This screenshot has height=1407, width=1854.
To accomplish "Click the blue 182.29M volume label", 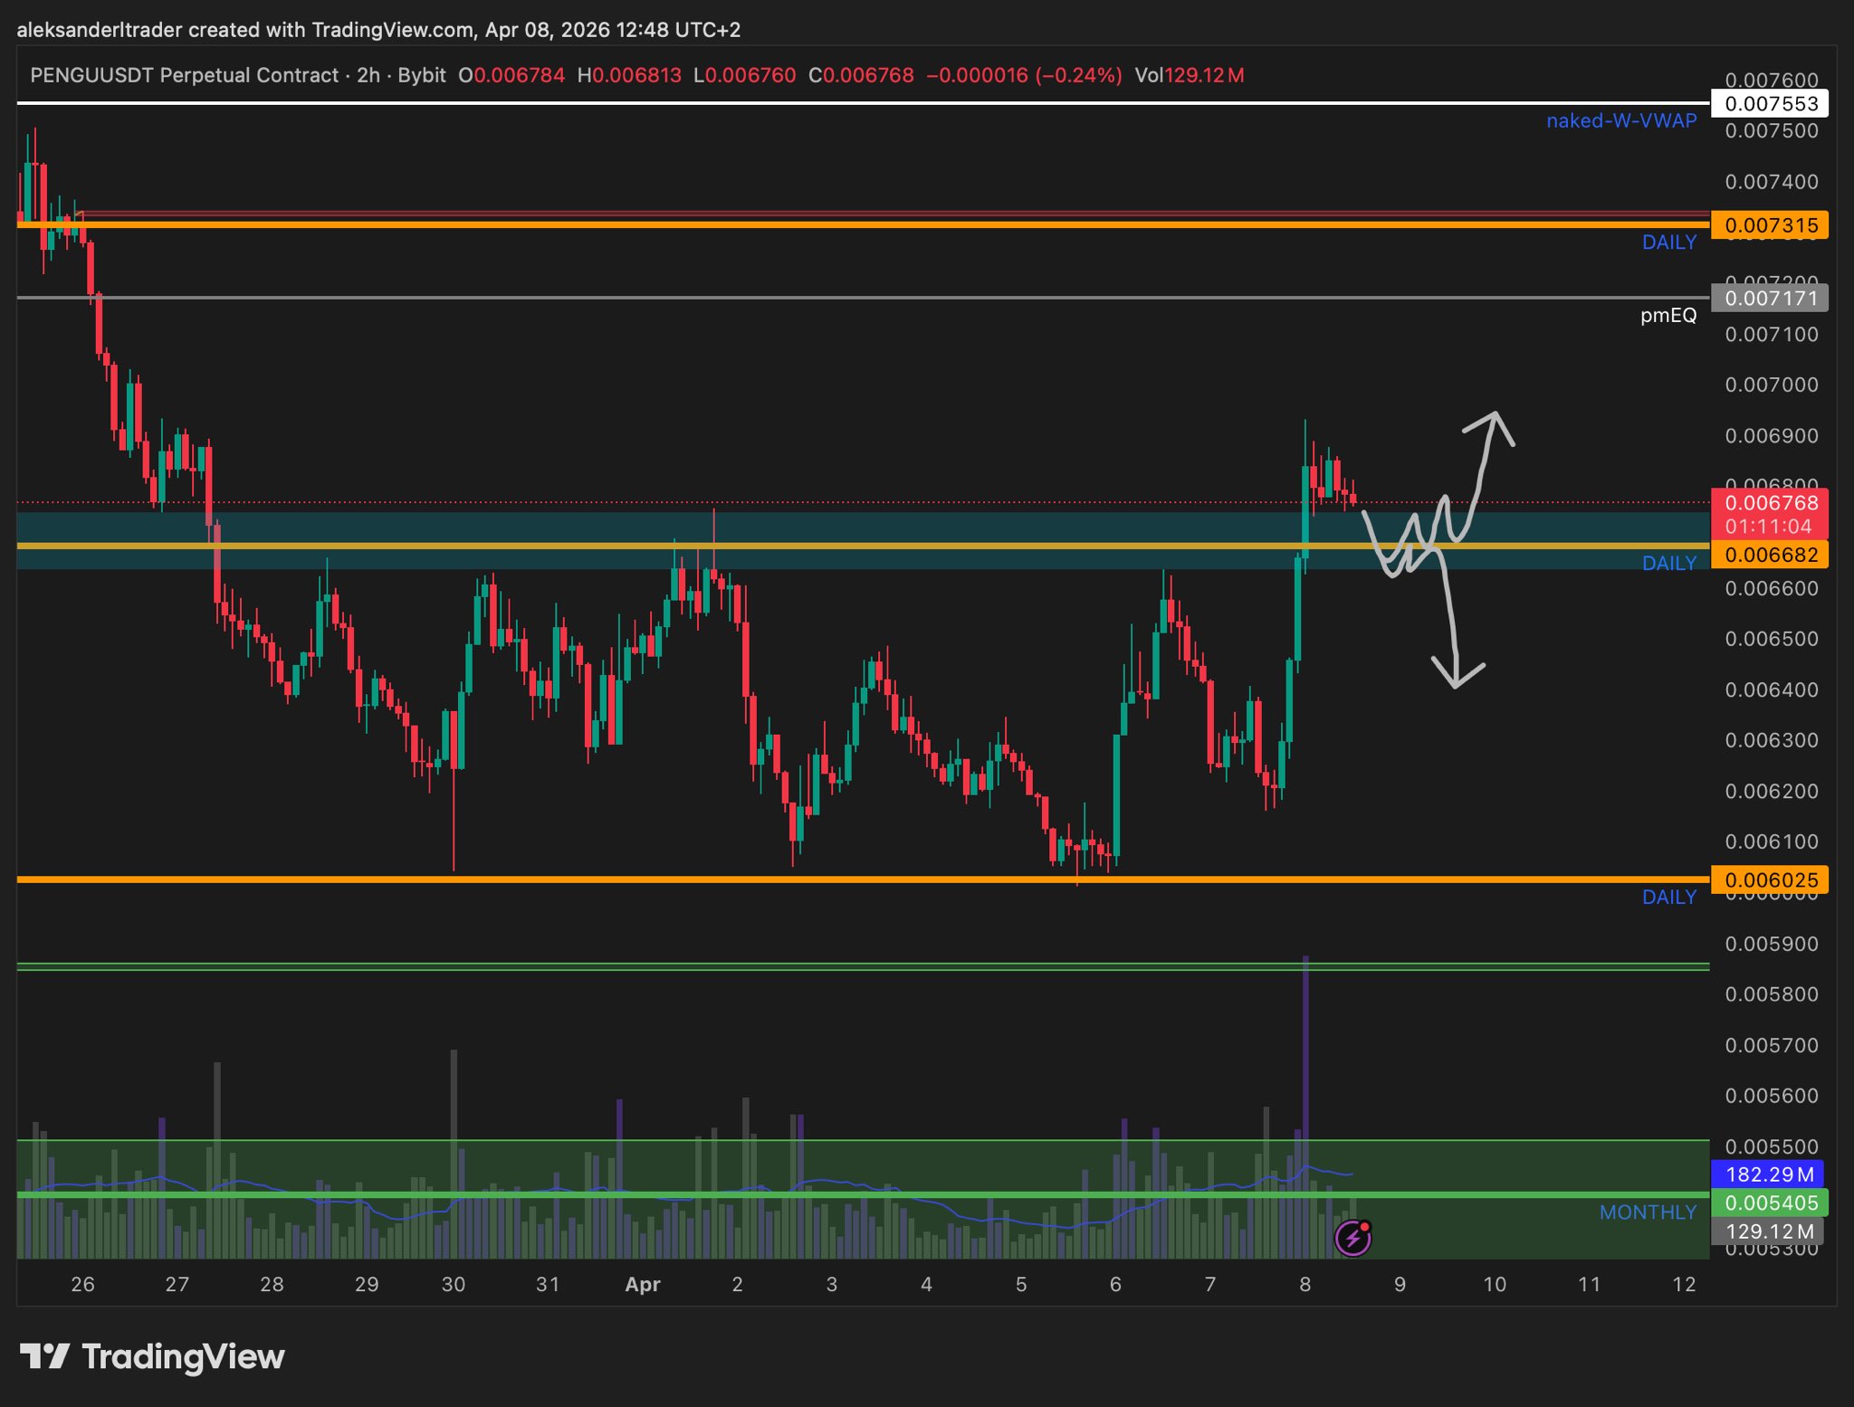I will coord(1768,1174).
